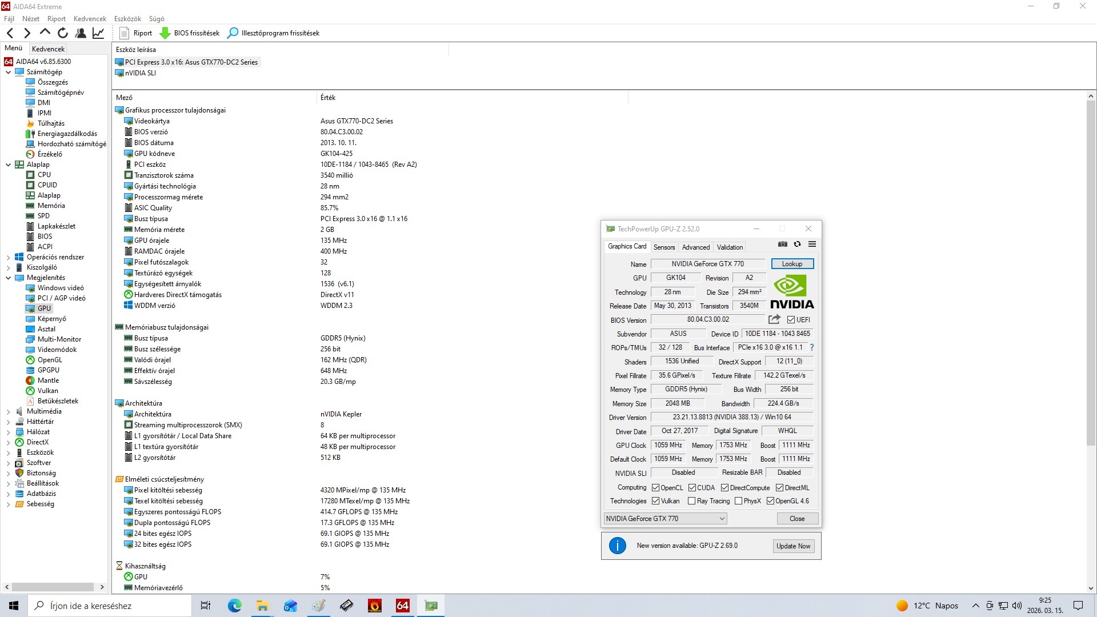Click the Update Now button
Viewport: 1097px width, 617px height.
793,546
